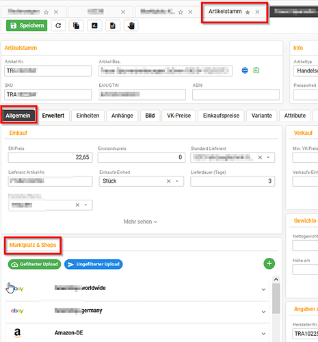Viewport: 318px width, 342px height.
Task: Open the VK-Preise tab
Action: 178,116
